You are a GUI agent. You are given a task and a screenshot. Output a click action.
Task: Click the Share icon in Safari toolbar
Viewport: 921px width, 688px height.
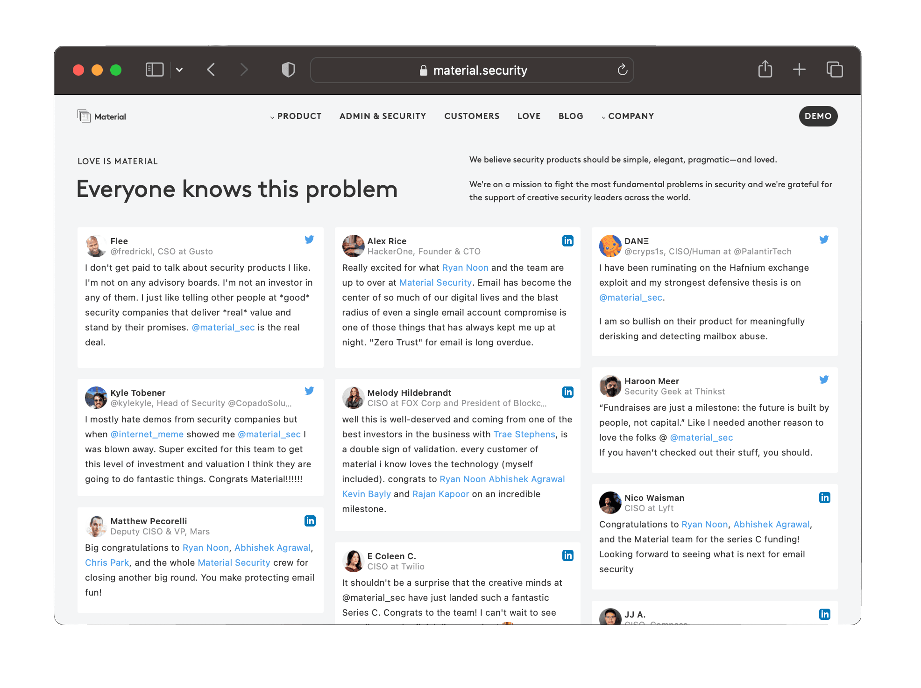pyautogui.click(x=765, y=69)
